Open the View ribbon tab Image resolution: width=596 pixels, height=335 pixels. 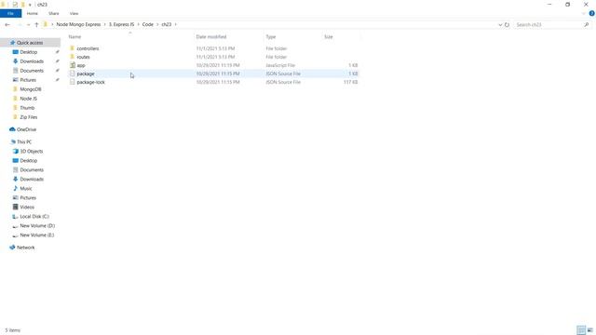(74, 13)
